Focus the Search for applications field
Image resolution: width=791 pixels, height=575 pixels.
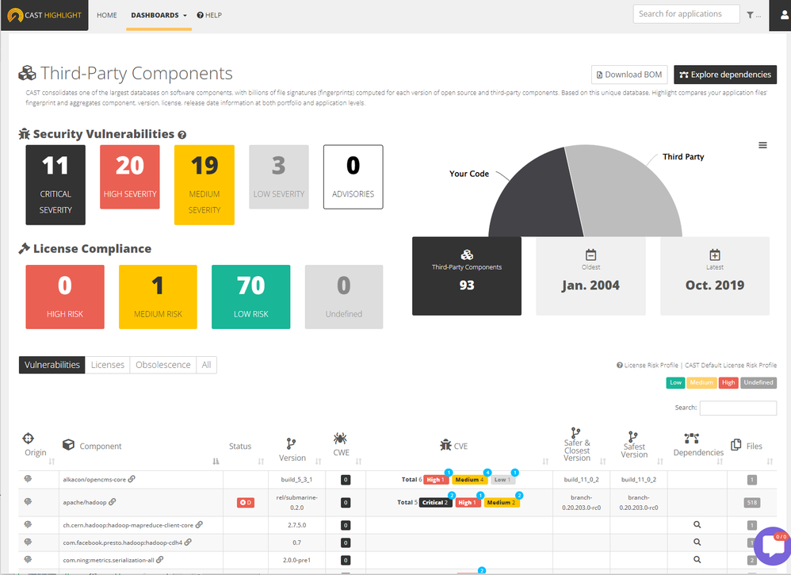tap(686, 14)
